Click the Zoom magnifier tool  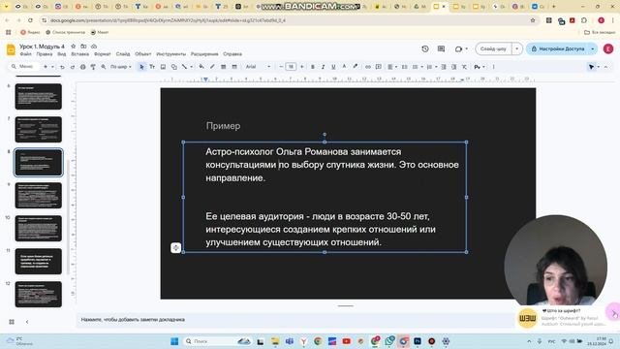pyautogui.click(x=104, y=67)
